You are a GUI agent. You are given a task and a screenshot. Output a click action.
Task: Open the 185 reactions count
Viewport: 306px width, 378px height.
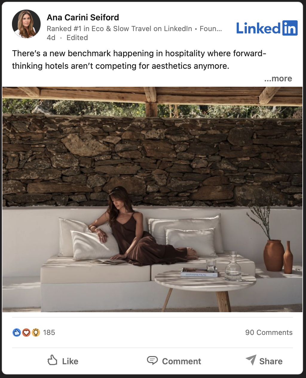(x=49, y=333)
